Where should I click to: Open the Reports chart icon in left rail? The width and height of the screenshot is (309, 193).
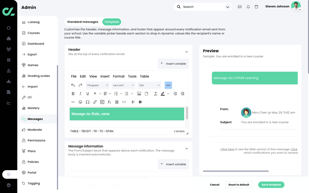9,103
